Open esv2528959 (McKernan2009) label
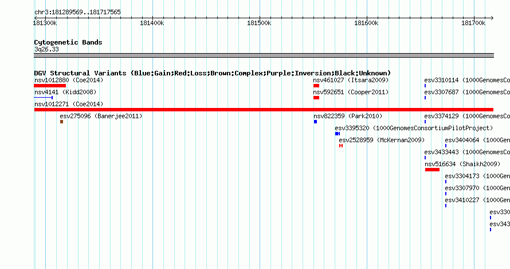Image resolution: width=510 pixels, height=269 pixels. point(382,140)
